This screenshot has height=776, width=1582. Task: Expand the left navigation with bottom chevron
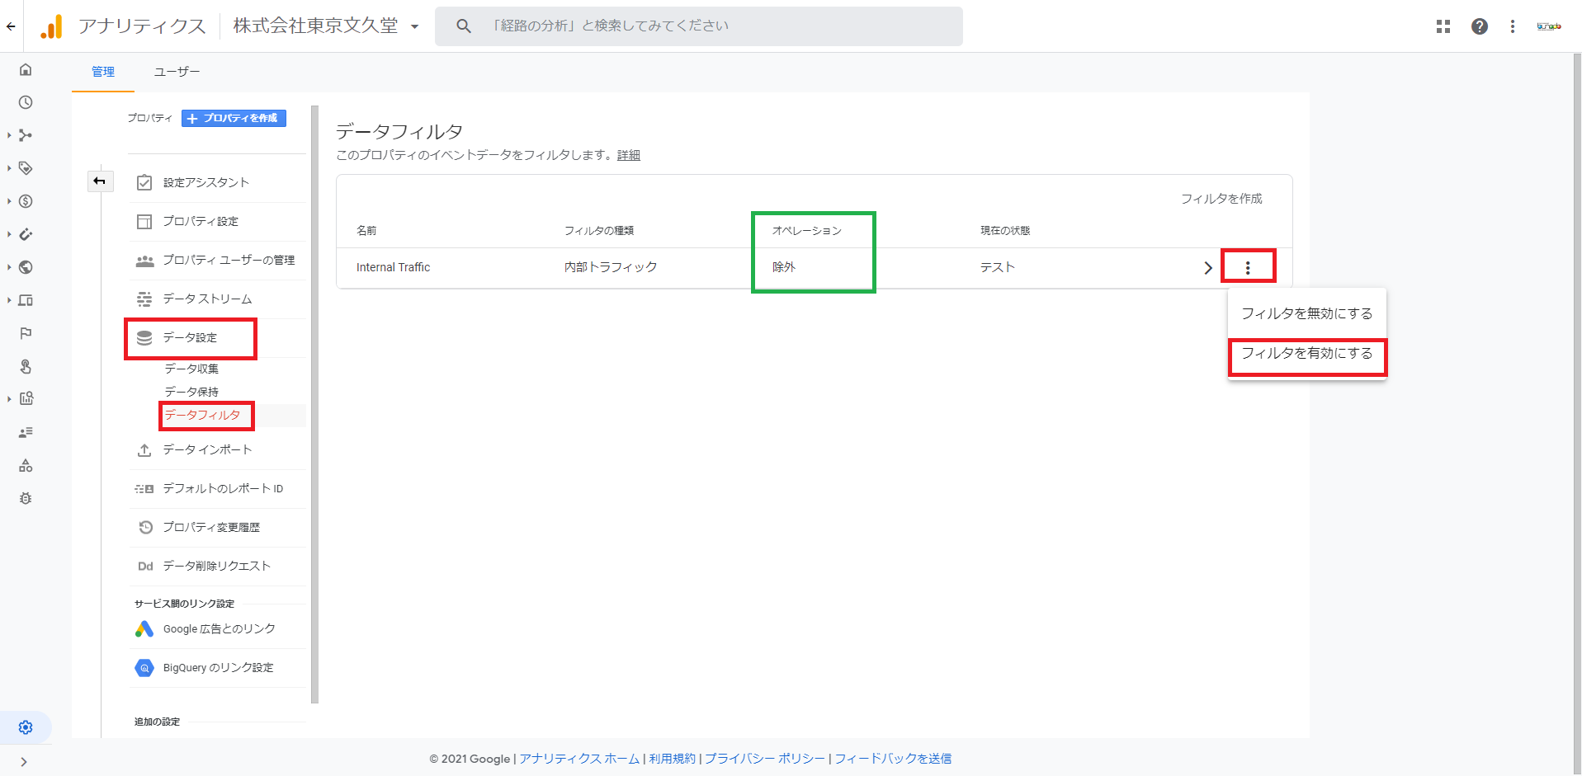pyautogui.click(x=23, y=762)
